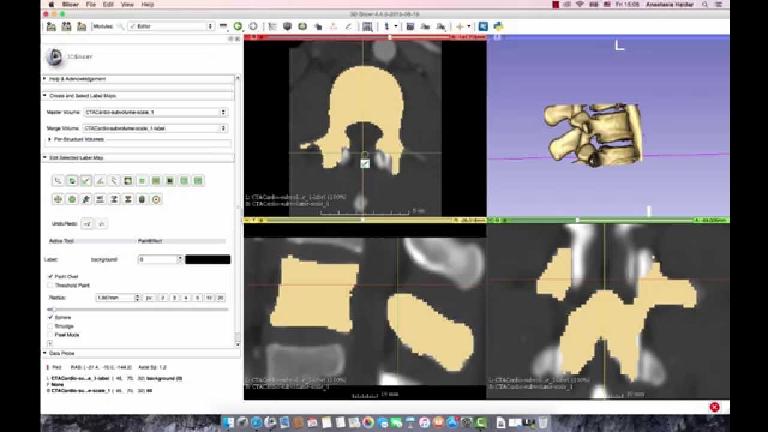Select the Change Island effect
768x432 pixels.
point(170,181)
